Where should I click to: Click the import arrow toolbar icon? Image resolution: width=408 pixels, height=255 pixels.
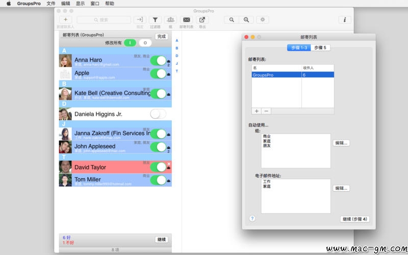[x=140, y=19]
